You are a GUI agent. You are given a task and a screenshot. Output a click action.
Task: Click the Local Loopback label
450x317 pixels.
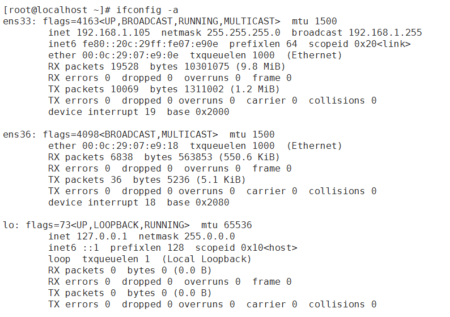pyautogui.click(x=207, y=259)
